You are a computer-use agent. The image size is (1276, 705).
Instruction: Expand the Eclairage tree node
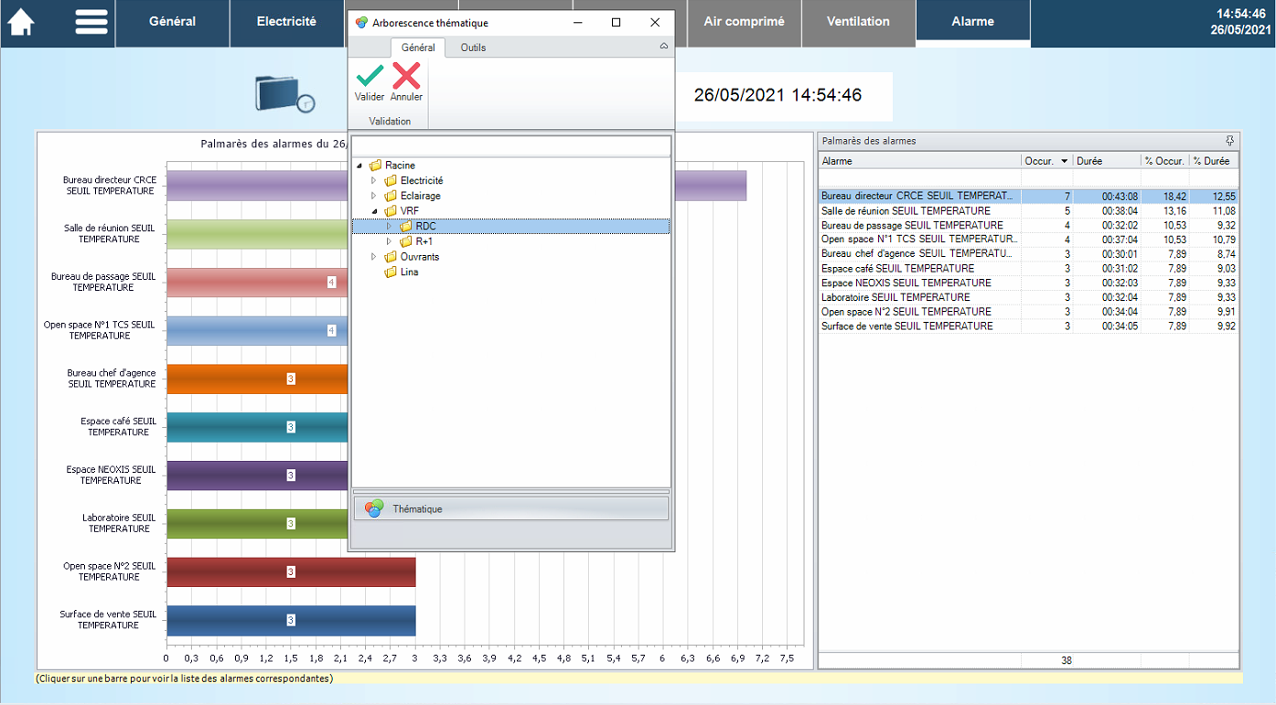(373, 197)
